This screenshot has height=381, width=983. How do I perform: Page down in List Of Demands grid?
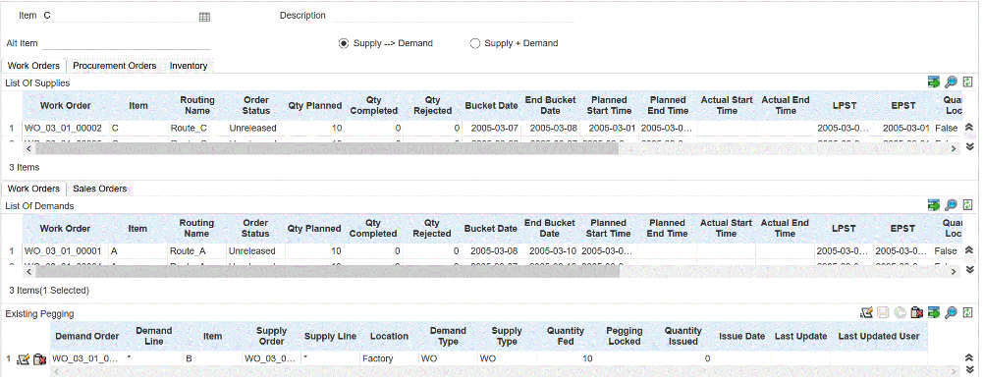[x=969, y=269]
